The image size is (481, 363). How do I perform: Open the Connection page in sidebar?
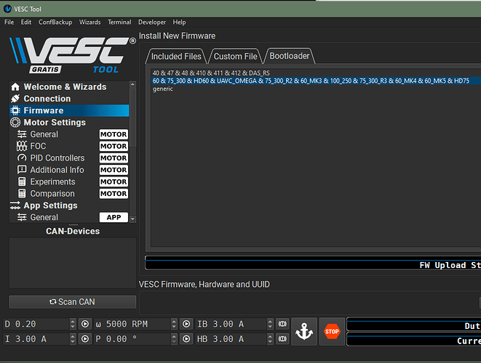click(47, 99)
